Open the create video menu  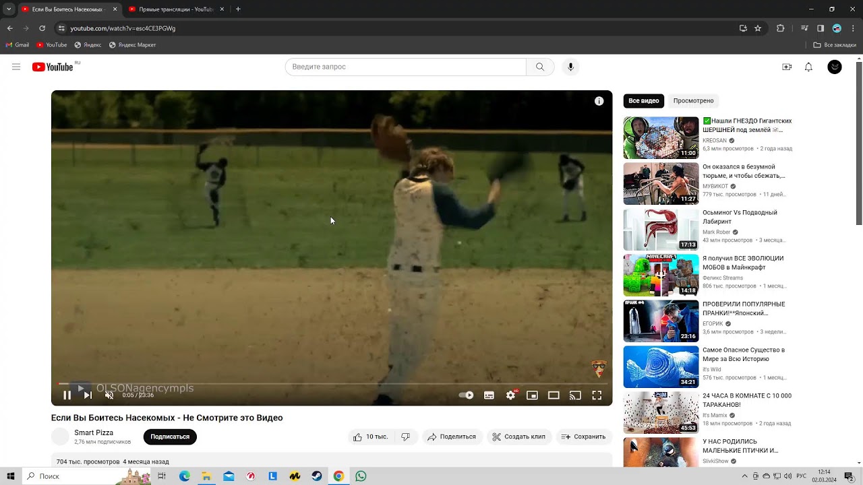(787, 67)
